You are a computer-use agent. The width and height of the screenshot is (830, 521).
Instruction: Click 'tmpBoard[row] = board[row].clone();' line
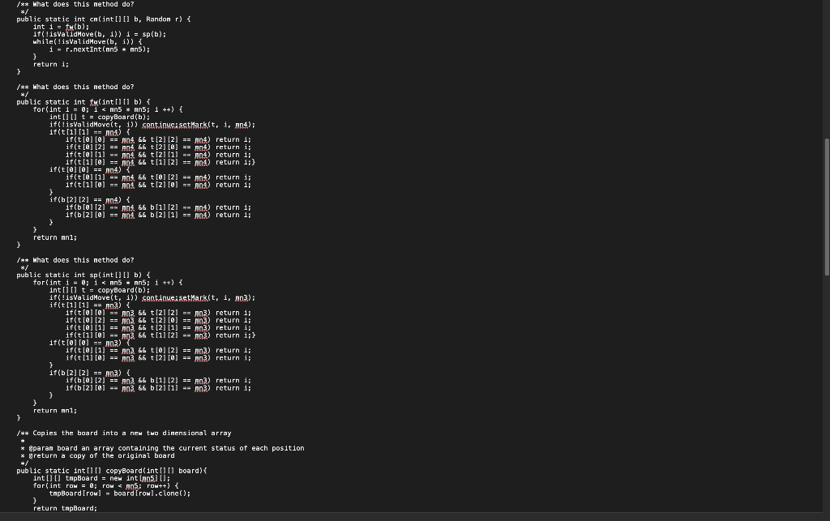(x=120, y=493)
